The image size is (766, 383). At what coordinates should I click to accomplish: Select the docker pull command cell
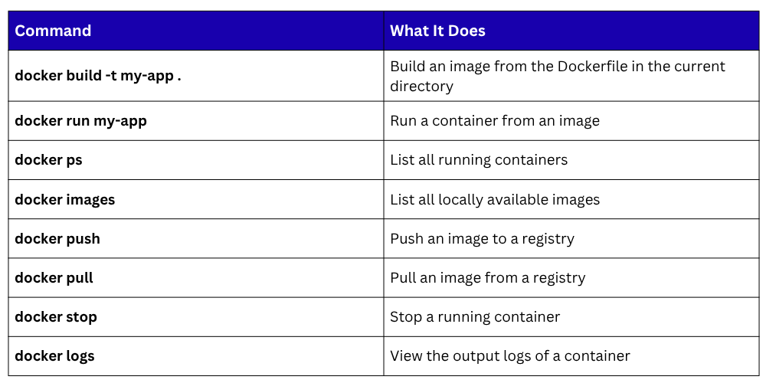tap(54, 277)
